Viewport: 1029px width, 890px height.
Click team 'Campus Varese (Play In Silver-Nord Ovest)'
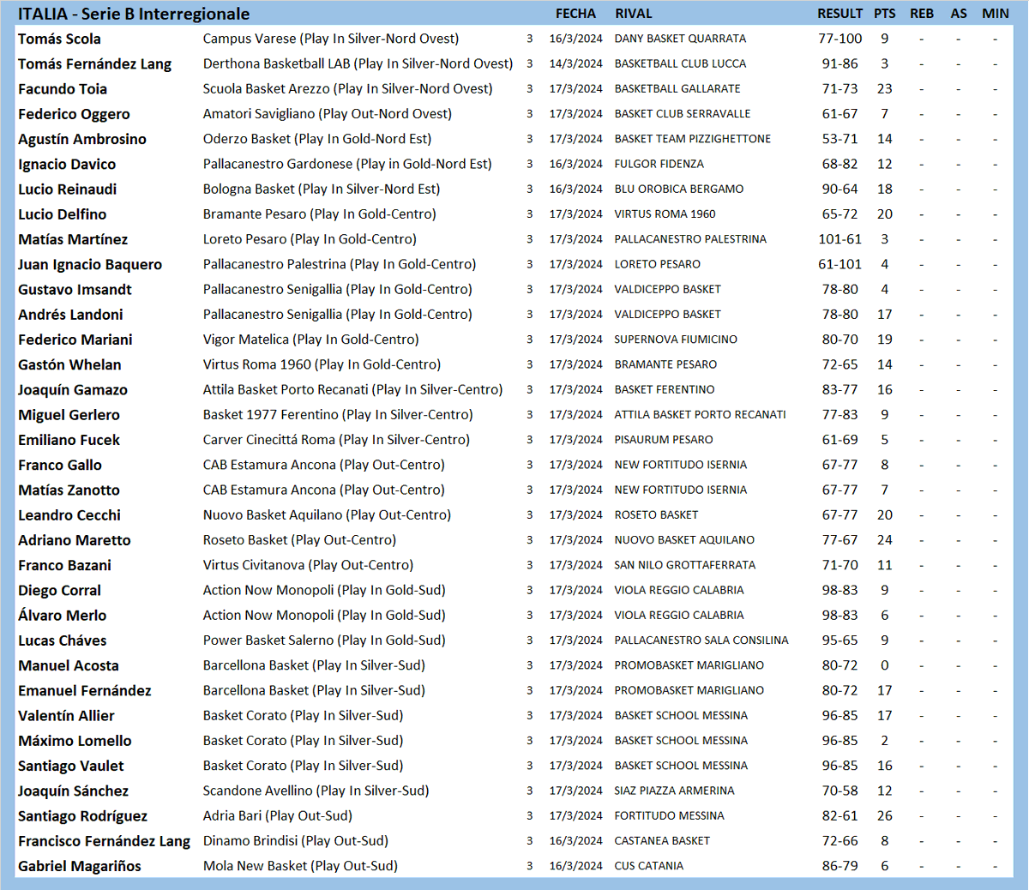click(331, 39)
